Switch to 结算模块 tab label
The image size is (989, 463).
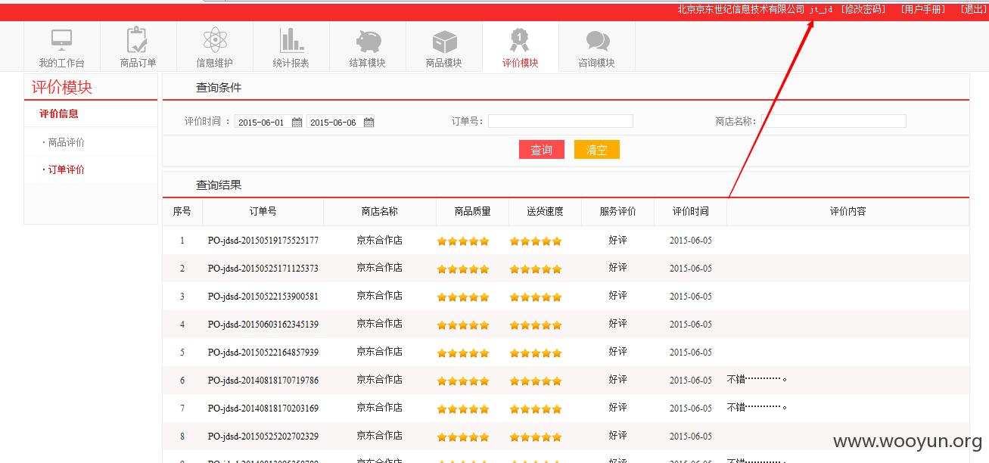tap(368, 64)
